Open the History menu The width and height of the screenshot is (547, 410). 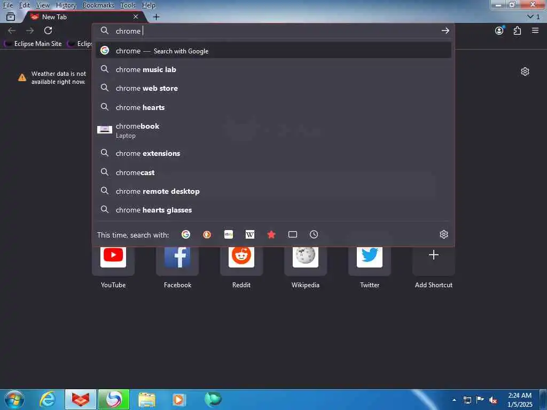(66, 5)
